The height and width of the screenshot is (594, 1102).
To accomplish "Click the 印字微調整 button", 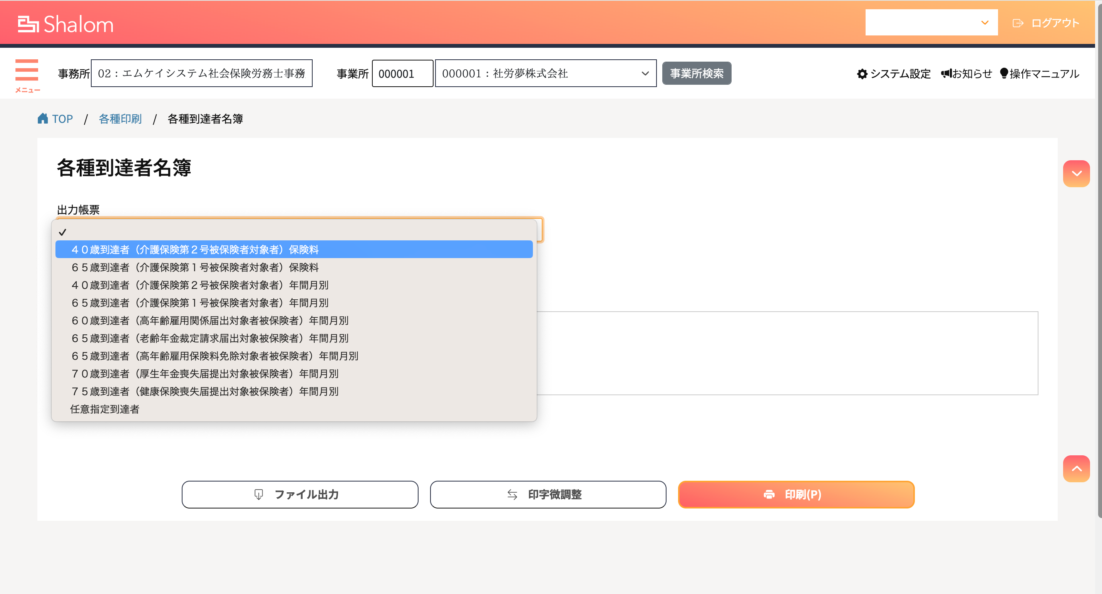I will [x=548, y=495].
